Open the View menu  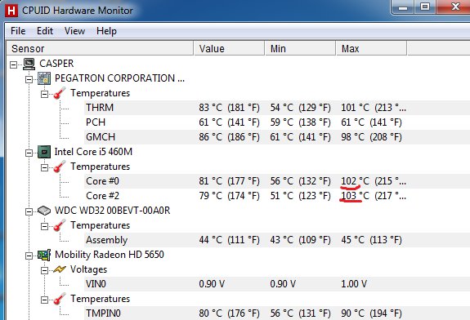pyautogui.click(x=74, y=31)
